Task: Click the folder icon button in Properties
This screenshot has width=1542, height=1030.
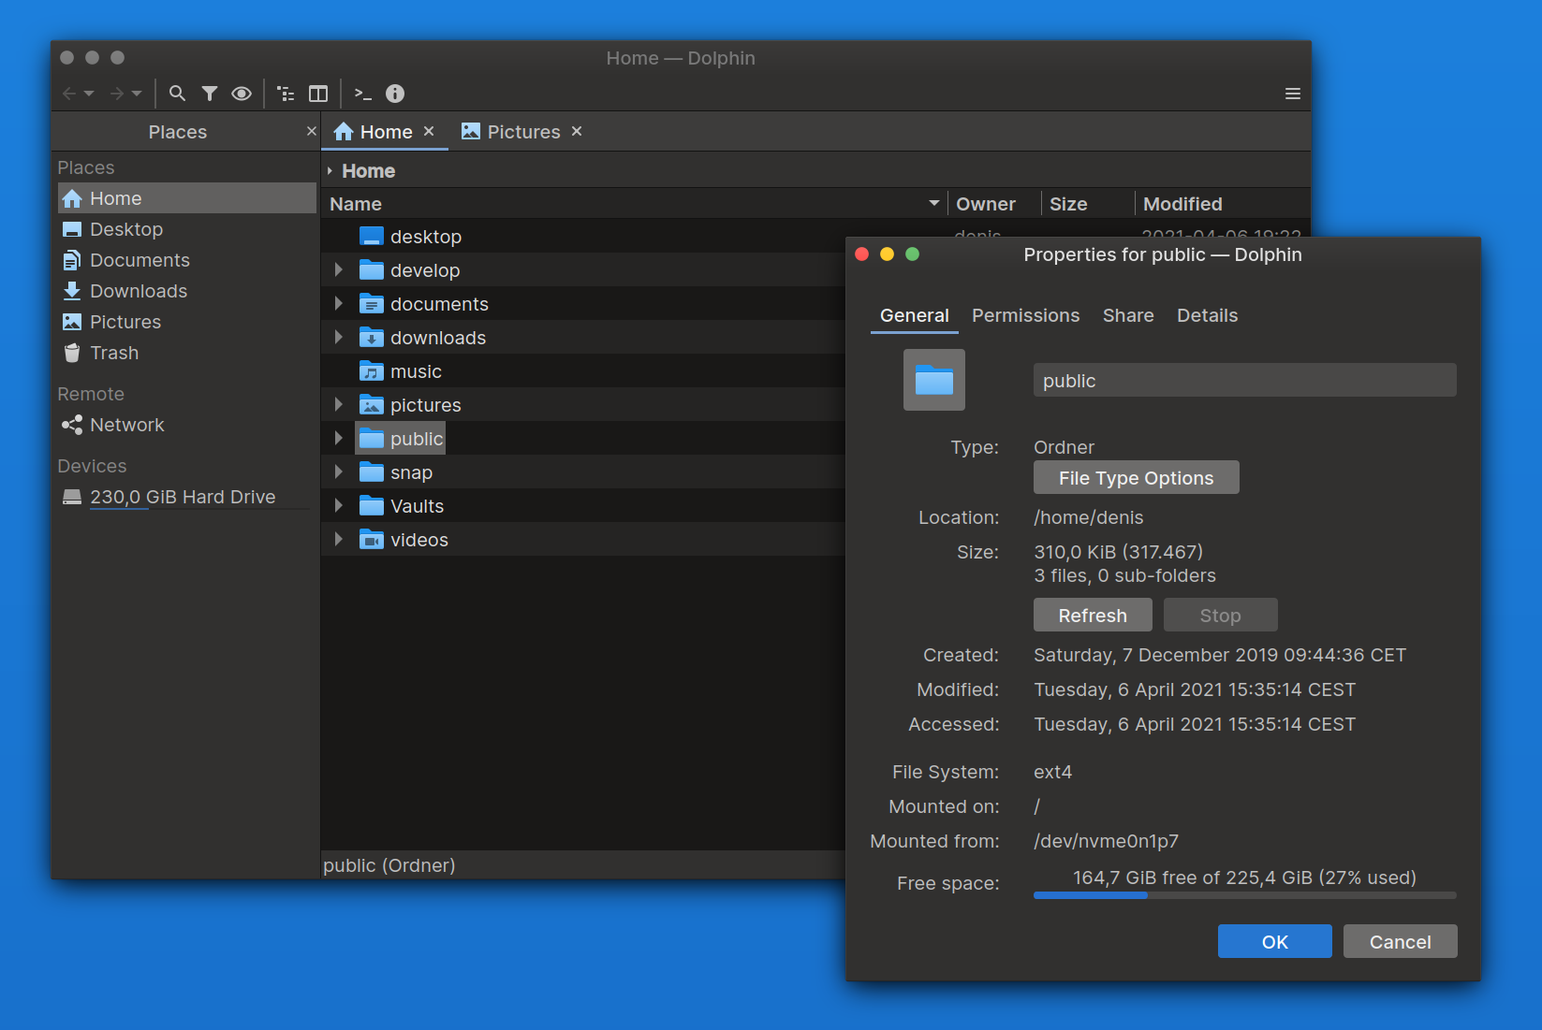Action: [x=934, y=380]
